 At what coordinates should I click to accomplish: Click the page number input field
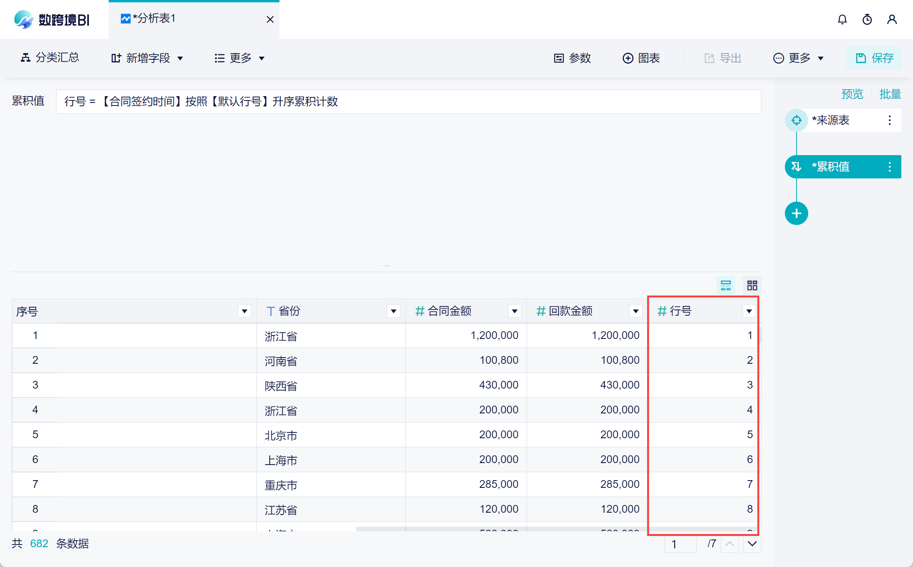(680, 544)
